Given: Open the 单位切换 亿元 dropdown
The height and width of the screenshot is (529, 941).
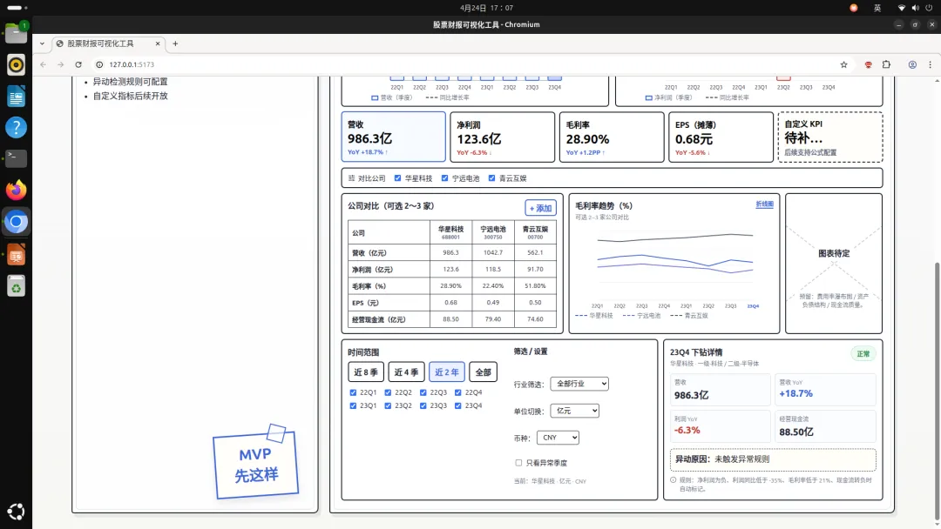Looking at the screenshot, I should pyautogui.click(x=574, y=411).
